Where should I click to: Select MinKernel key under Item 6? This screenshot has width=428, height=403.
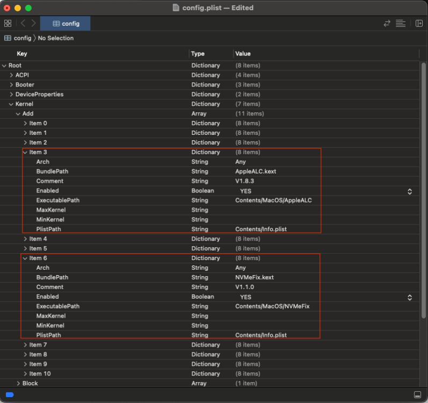pyautogui.click(x=50, y=326)
